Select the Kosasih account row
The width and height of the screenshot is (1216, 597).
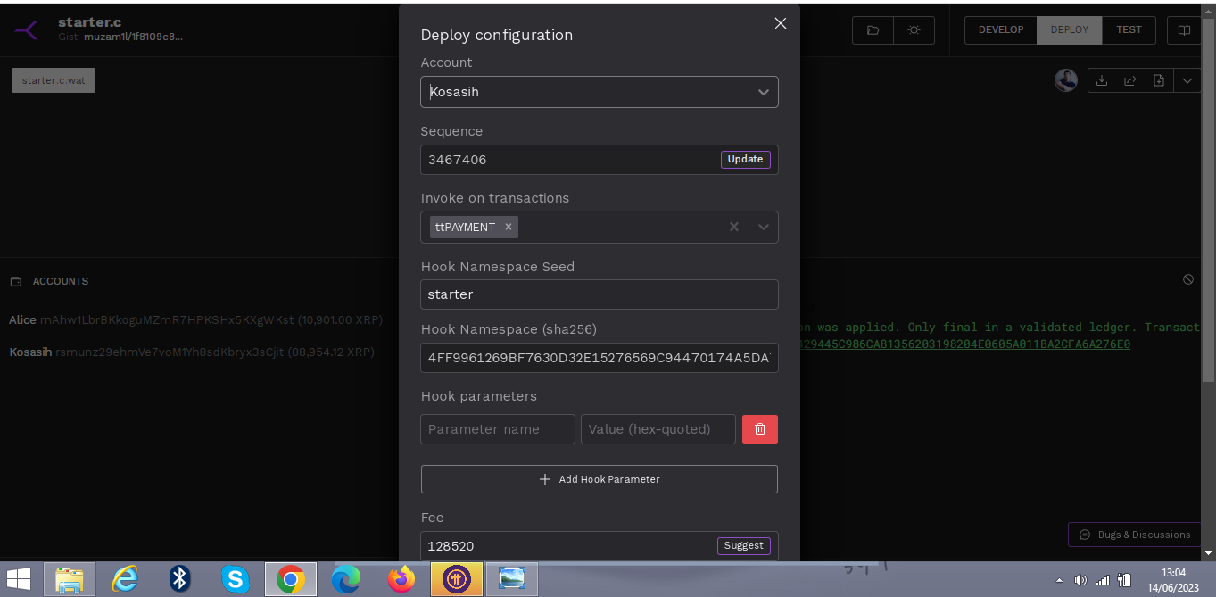pyautogui.click(x=192, y=352)
